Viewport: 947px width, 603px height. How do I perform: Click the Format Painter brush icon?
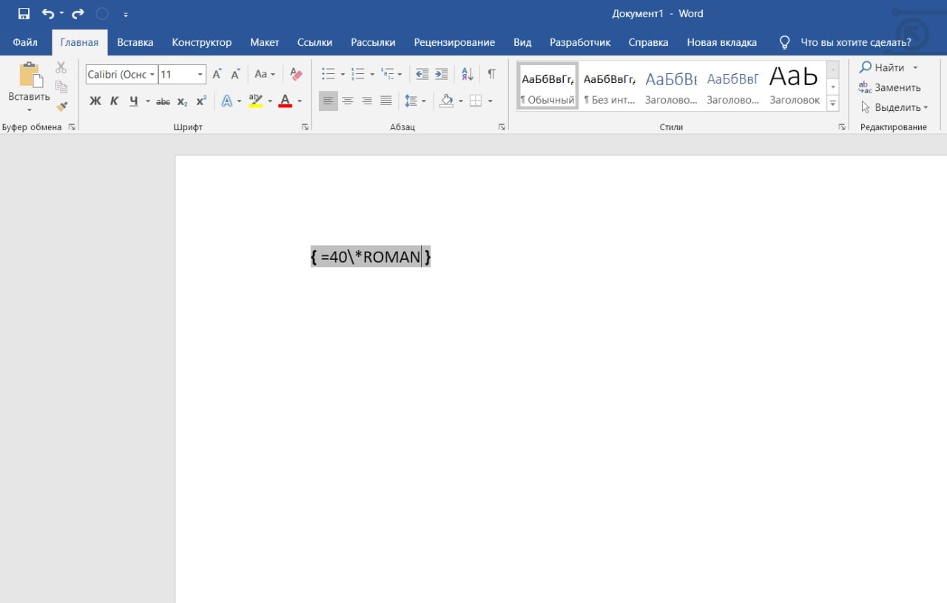click(61, 107)
